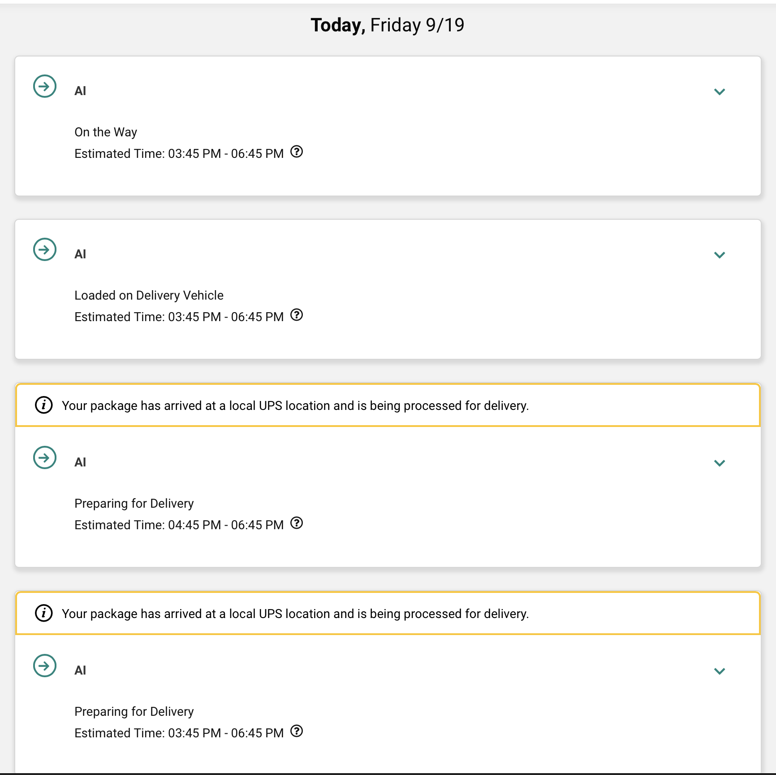The width and height of the screenshot is (776, 775).
Task: Click the AI label on Loaded on Delivery Vehicle card
Action: coord(80,254)
